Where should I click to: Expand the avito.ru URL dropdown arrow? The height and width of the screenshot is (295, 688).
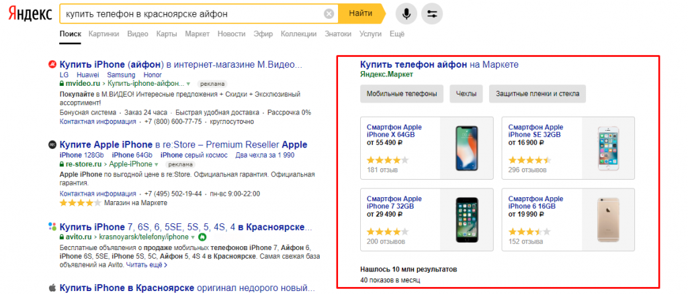coord(193,237)
